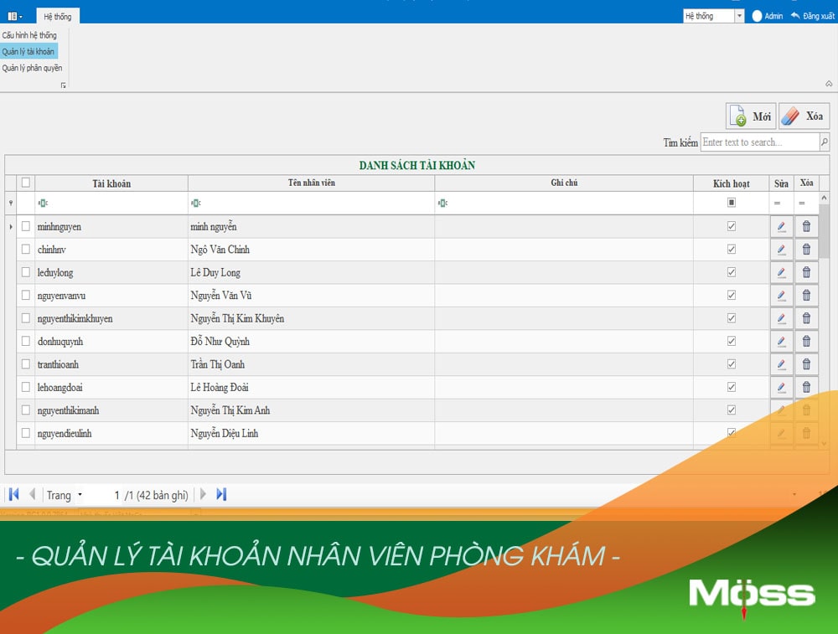Open the Trang page selector dropdown
The height and width of the screenshot is (634, 838).
coord(80,495)
